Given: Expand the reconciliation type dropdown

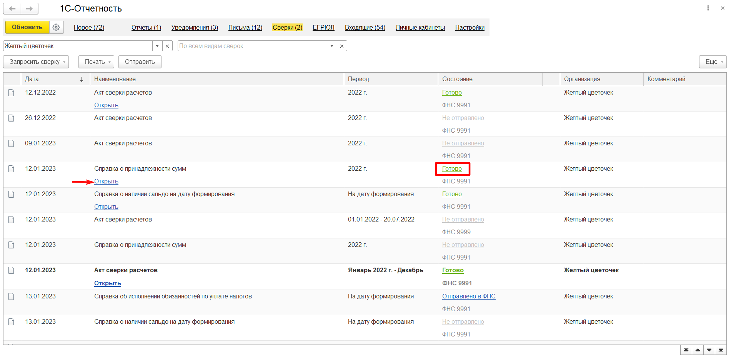Looking at the screenshot, I should pyautogui.click(x=332, y=46).
